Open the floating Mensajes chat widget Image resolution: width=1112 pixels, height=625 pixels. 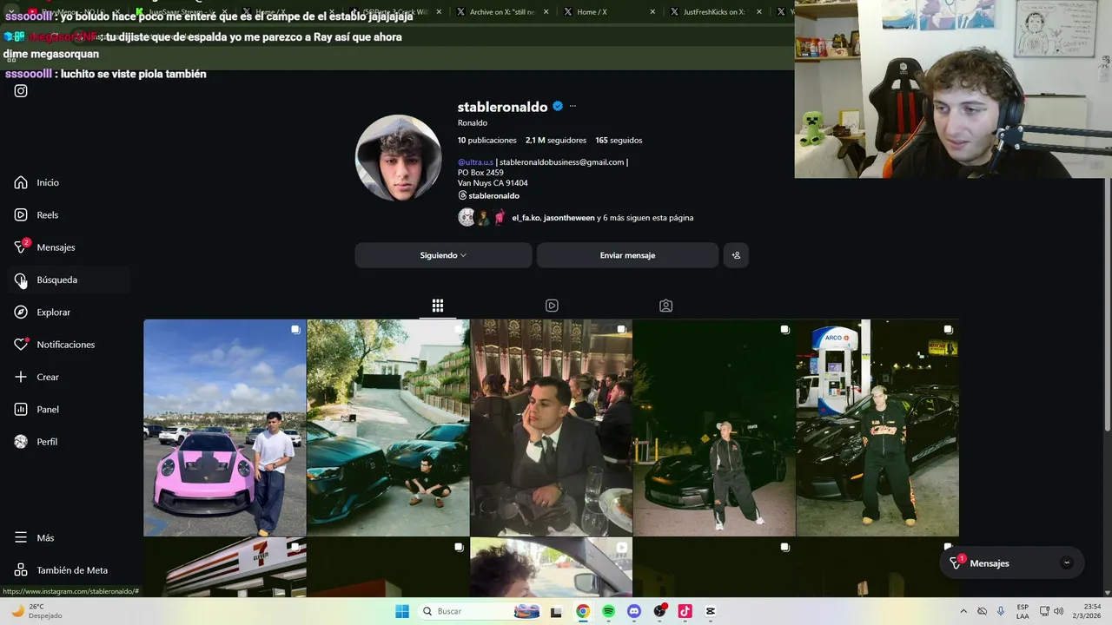coord(1011,563)
